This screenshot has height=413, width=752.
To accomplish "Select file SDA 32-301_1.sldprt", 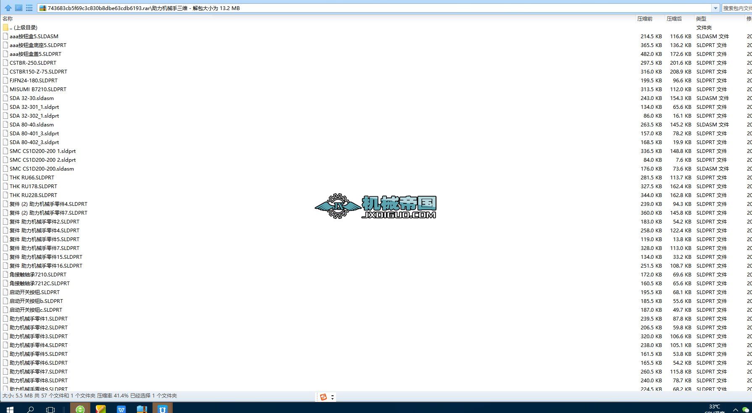I will pos(34,107).
